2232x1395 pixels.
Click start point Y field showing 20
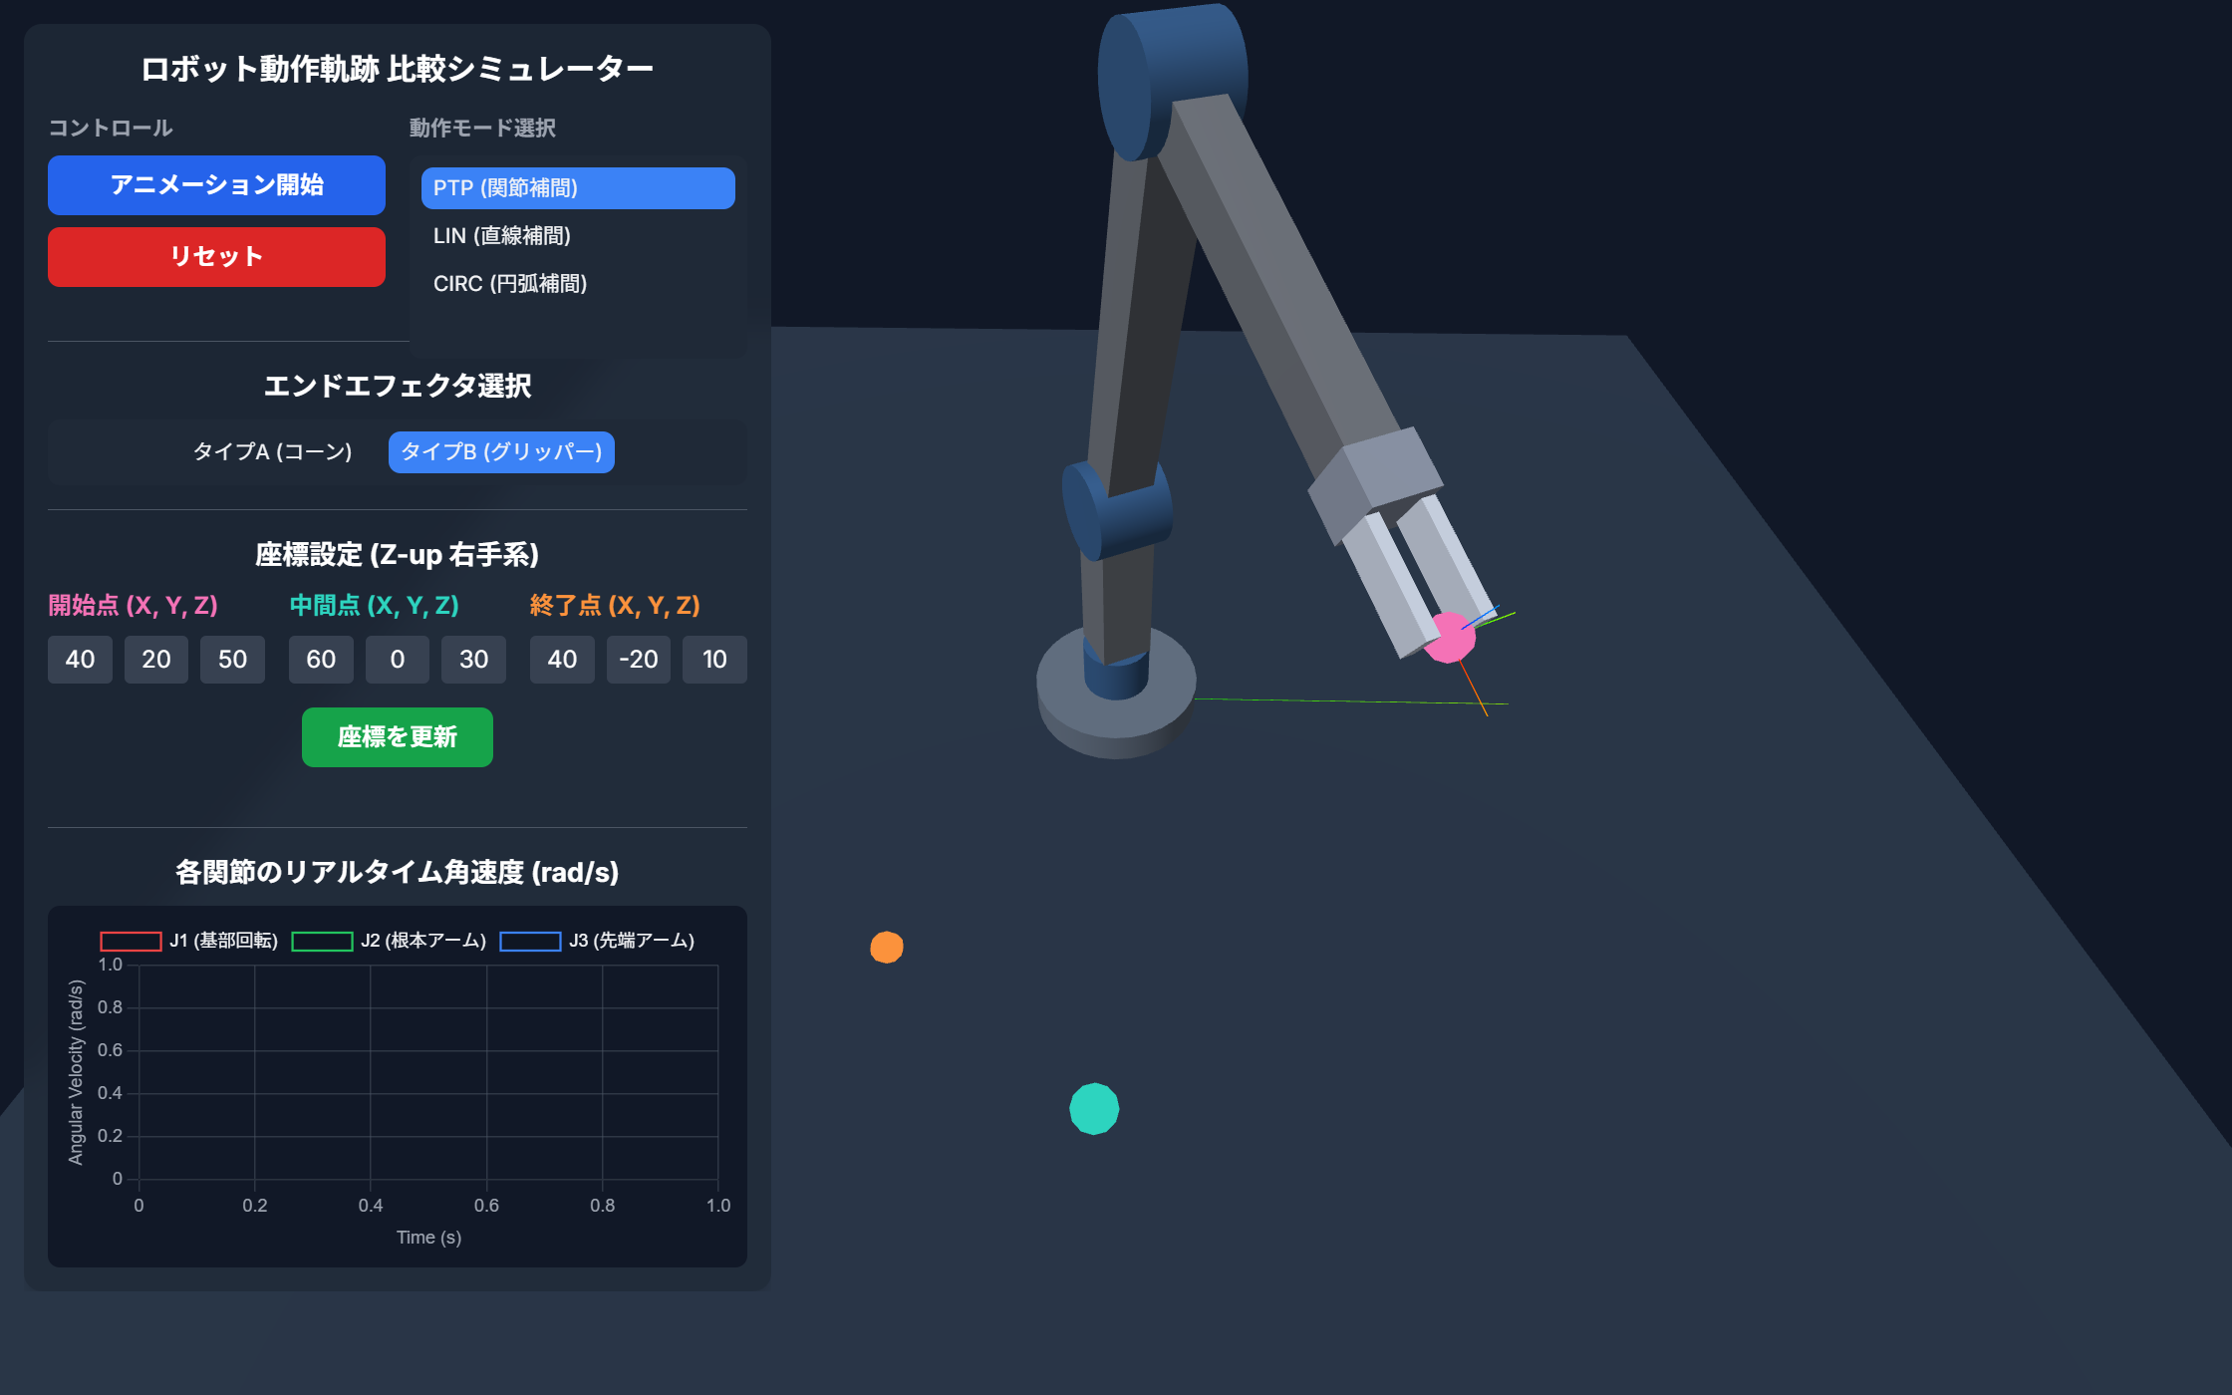click(156, 660)
